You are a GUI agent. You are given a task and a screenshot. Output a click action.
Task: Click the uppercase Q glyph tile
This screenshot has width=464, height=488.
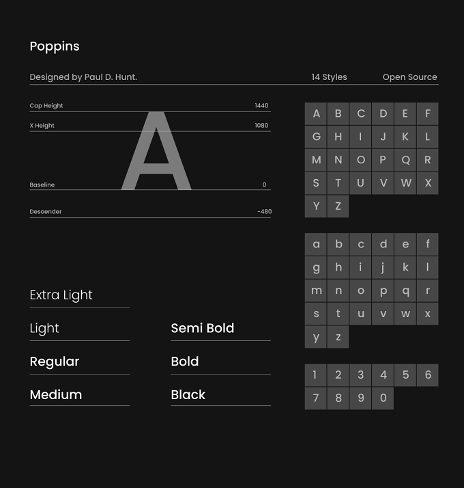(405, 160)
